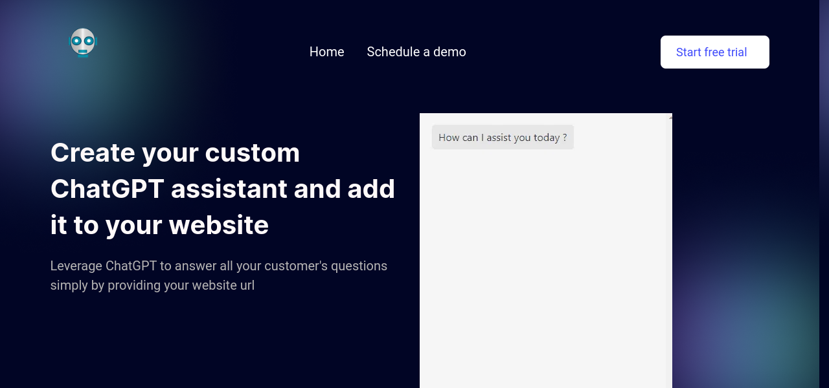
Task: Click the 'it to your website' heading line
Action: tap(159, 225)
